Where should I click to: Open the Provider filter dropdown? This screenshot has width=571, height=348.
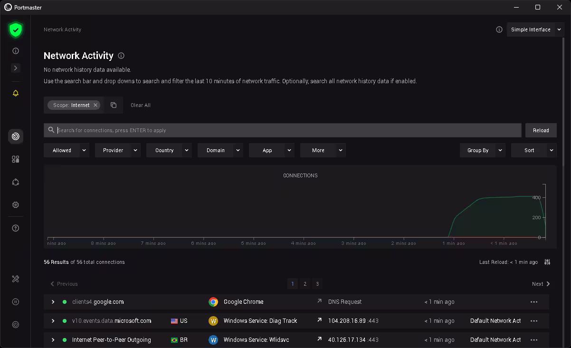(x=118, y=150)
